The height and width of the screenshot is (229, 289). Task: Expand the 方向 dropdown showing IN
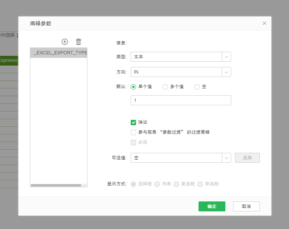coord(181,72)
